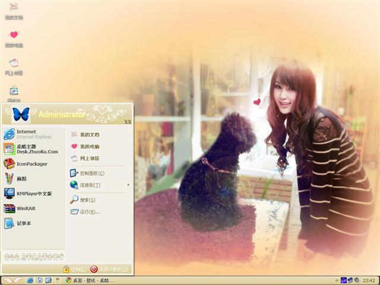The width and height of the screenshot is (380, 285).
Task: Open all programs bar in Start menu
Action: [34, 256]
